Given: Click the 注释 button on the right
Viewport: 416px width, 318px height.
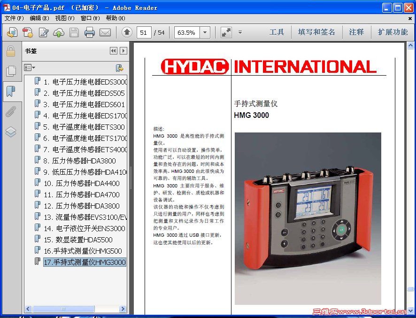Looking at the screenshot, I should click(356, 32).
